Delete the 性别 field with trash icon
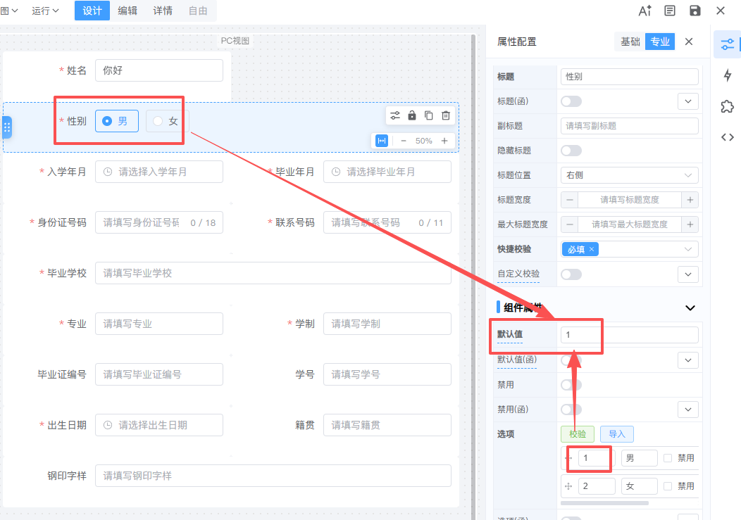 tap(446, 115)
